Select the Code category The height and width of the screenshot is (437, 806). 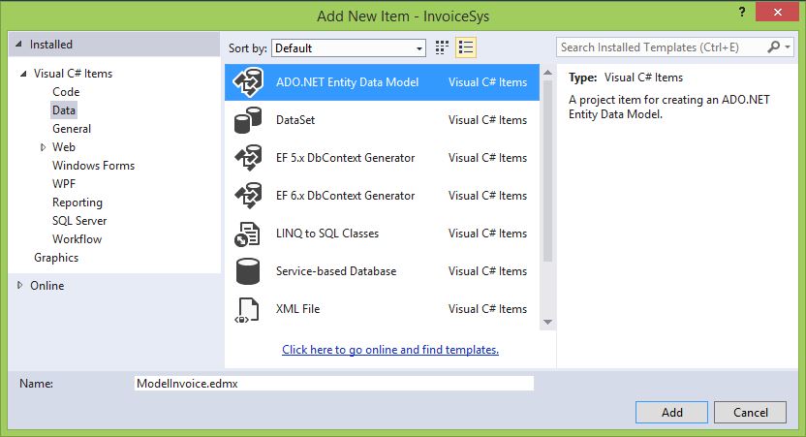click(x=66, y=92)
